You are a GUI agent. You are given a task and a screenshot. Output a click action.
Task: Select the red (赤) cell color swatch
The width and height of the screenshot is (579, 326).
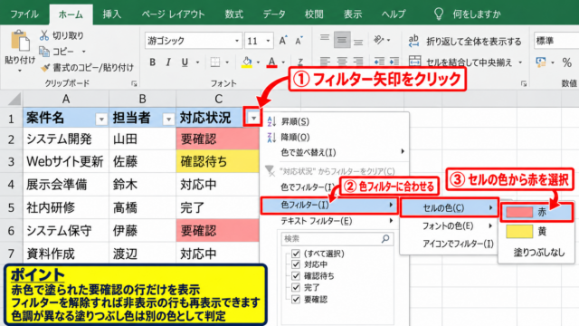pyautogui.click(x=519, y=212)
